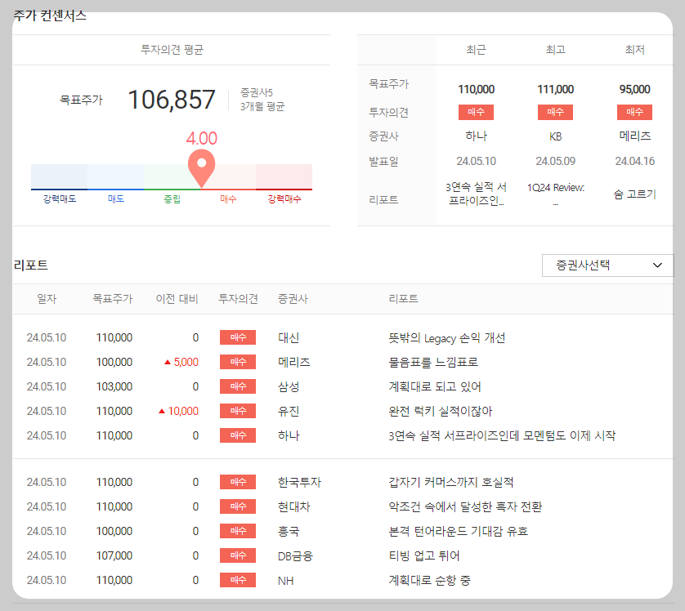Click the 증권사 column header in report table
The height and width of the screenshot is (611, 685).
pos(293,299)
